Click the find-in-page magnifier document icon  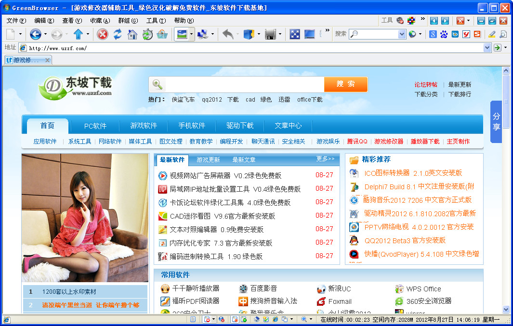point(503,34)
